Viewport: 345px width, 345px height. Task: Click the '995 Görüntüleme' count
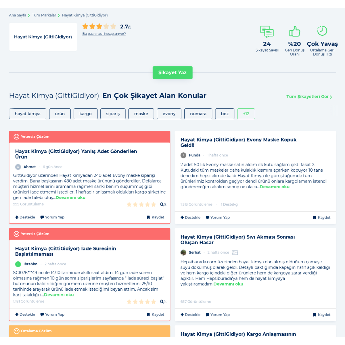(x=28, y=204)
